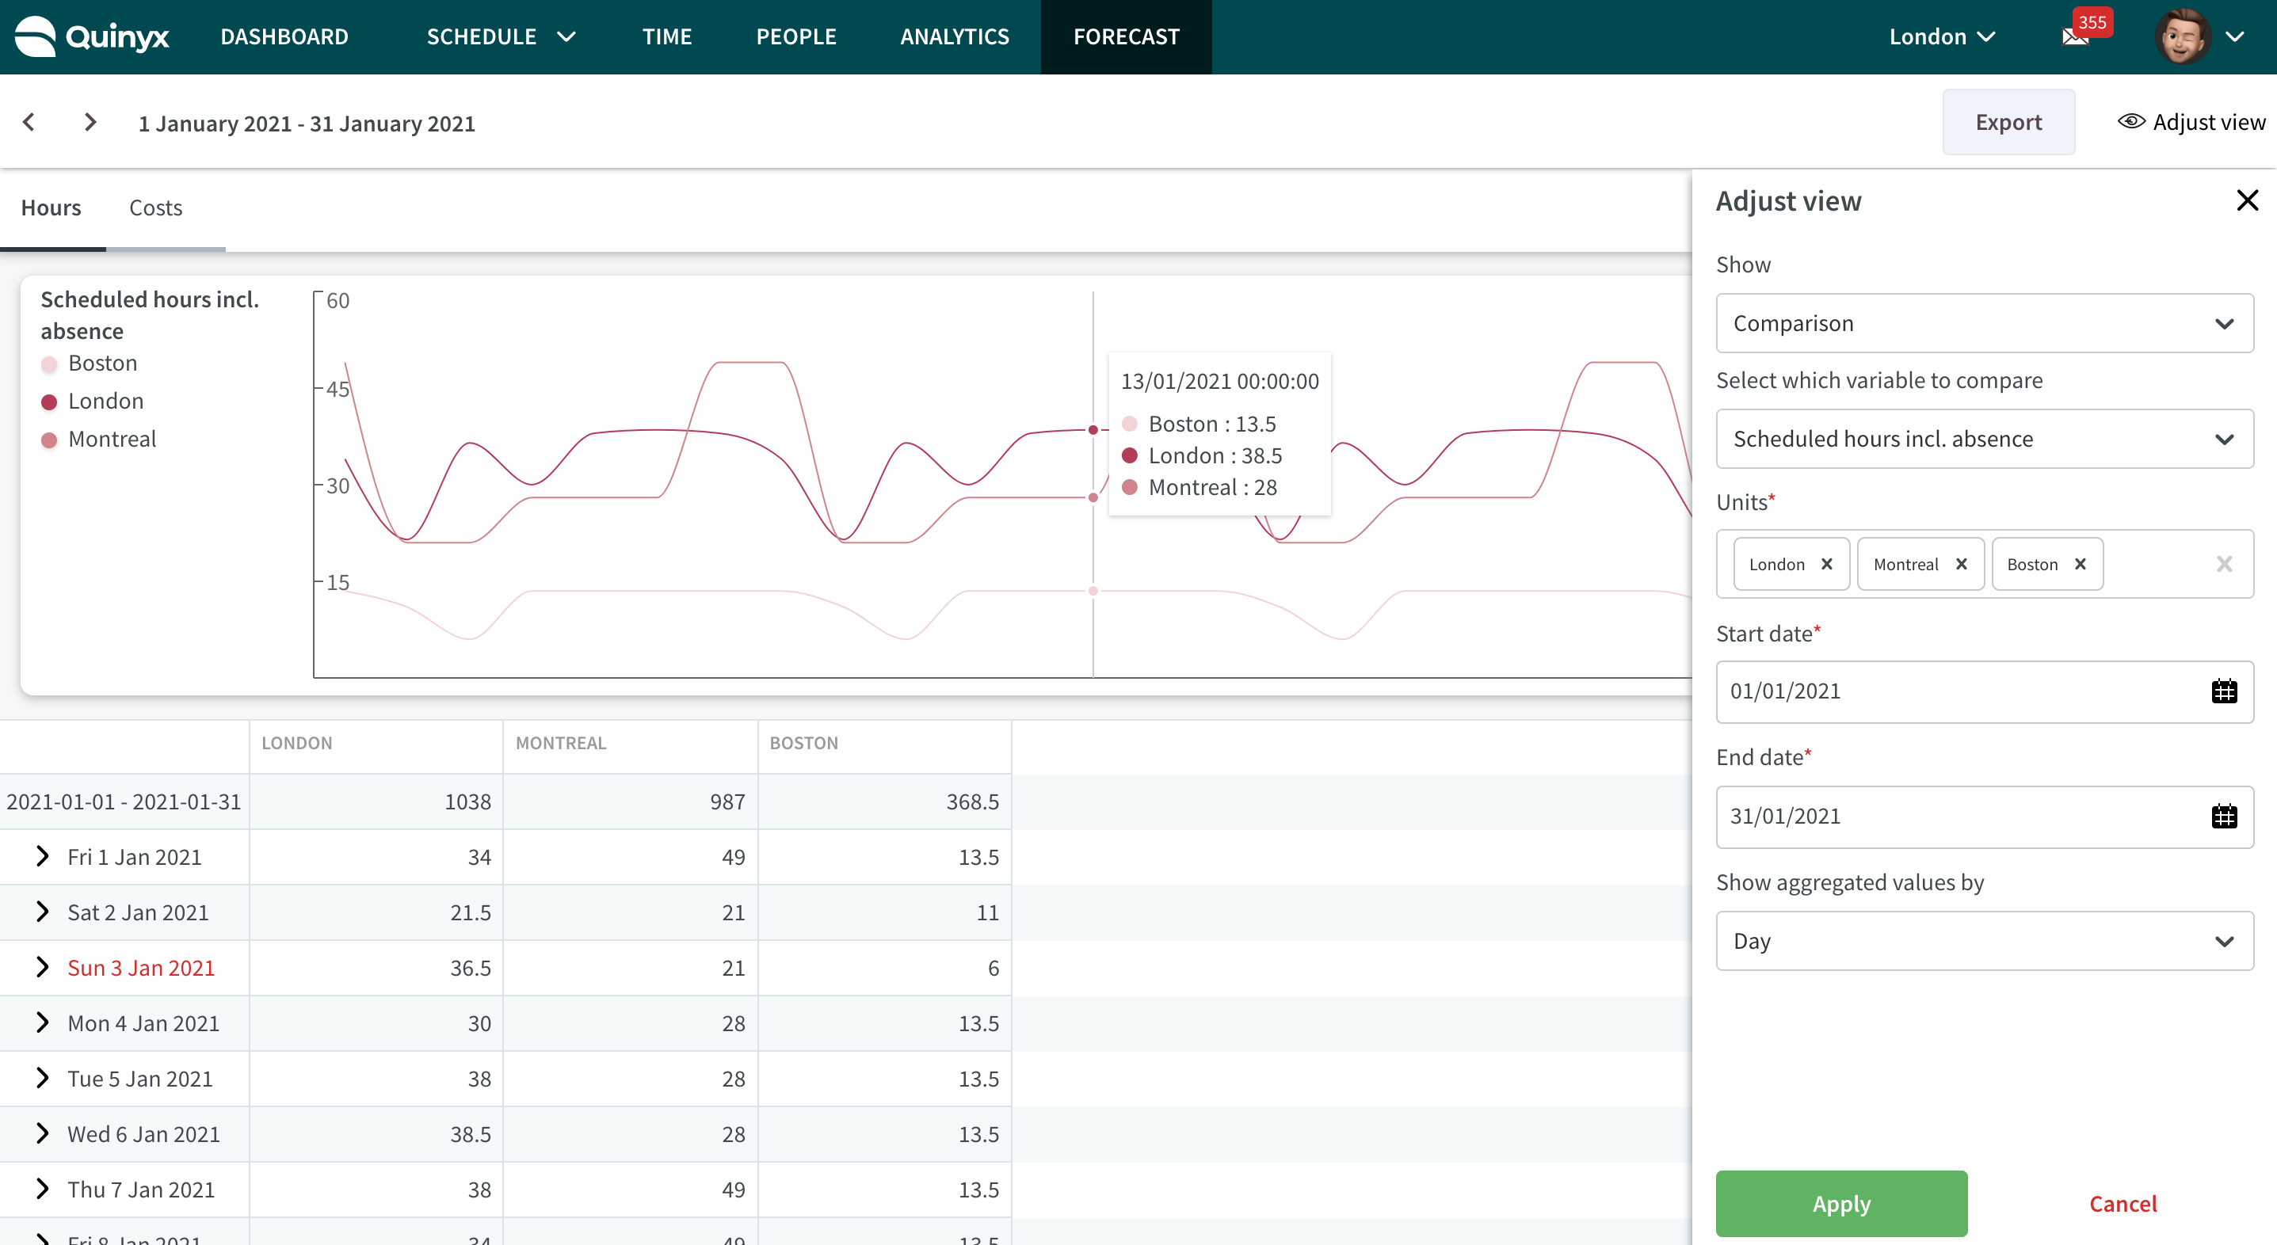Go to next date period arrow

[x=90, y=122]
